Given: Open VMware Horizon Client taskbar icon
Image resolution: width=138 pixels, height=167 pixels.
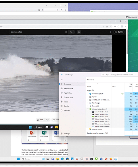Looking at the screenshot, I should (x=96, y=159).
